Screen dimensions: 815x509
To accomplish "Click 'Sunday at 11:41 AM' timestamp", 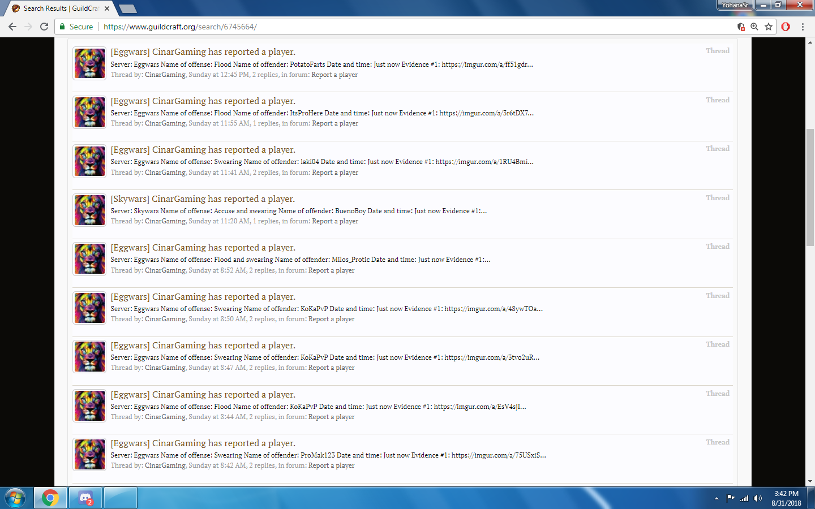I will (219, 172).
